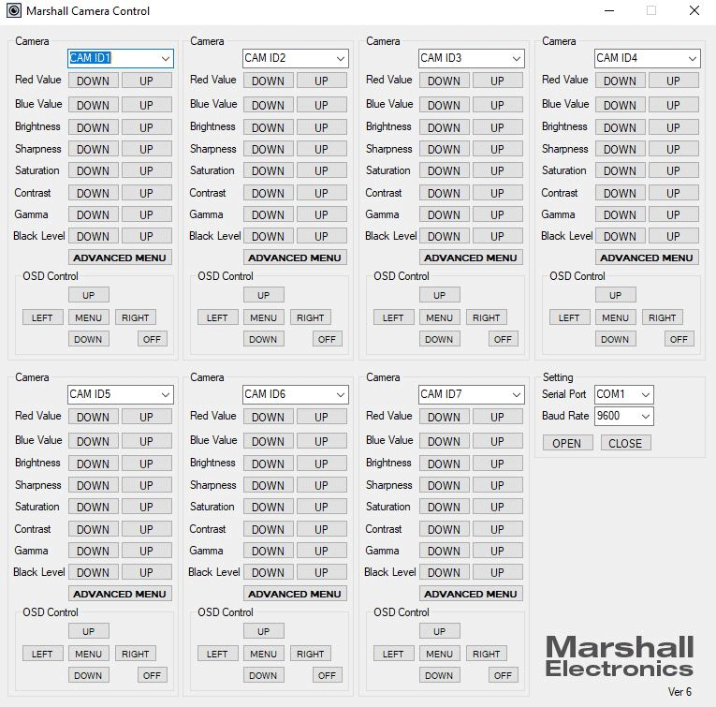Image resolution: width=716 pixels, height=707 pixels.
Task: Decrease Black Level DOWN for CAM ID2
Action: (x=268, y=236)
